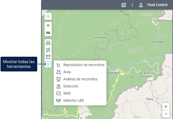
Task: Open Reproductor de recorridos
Action: tap(84, 65)
